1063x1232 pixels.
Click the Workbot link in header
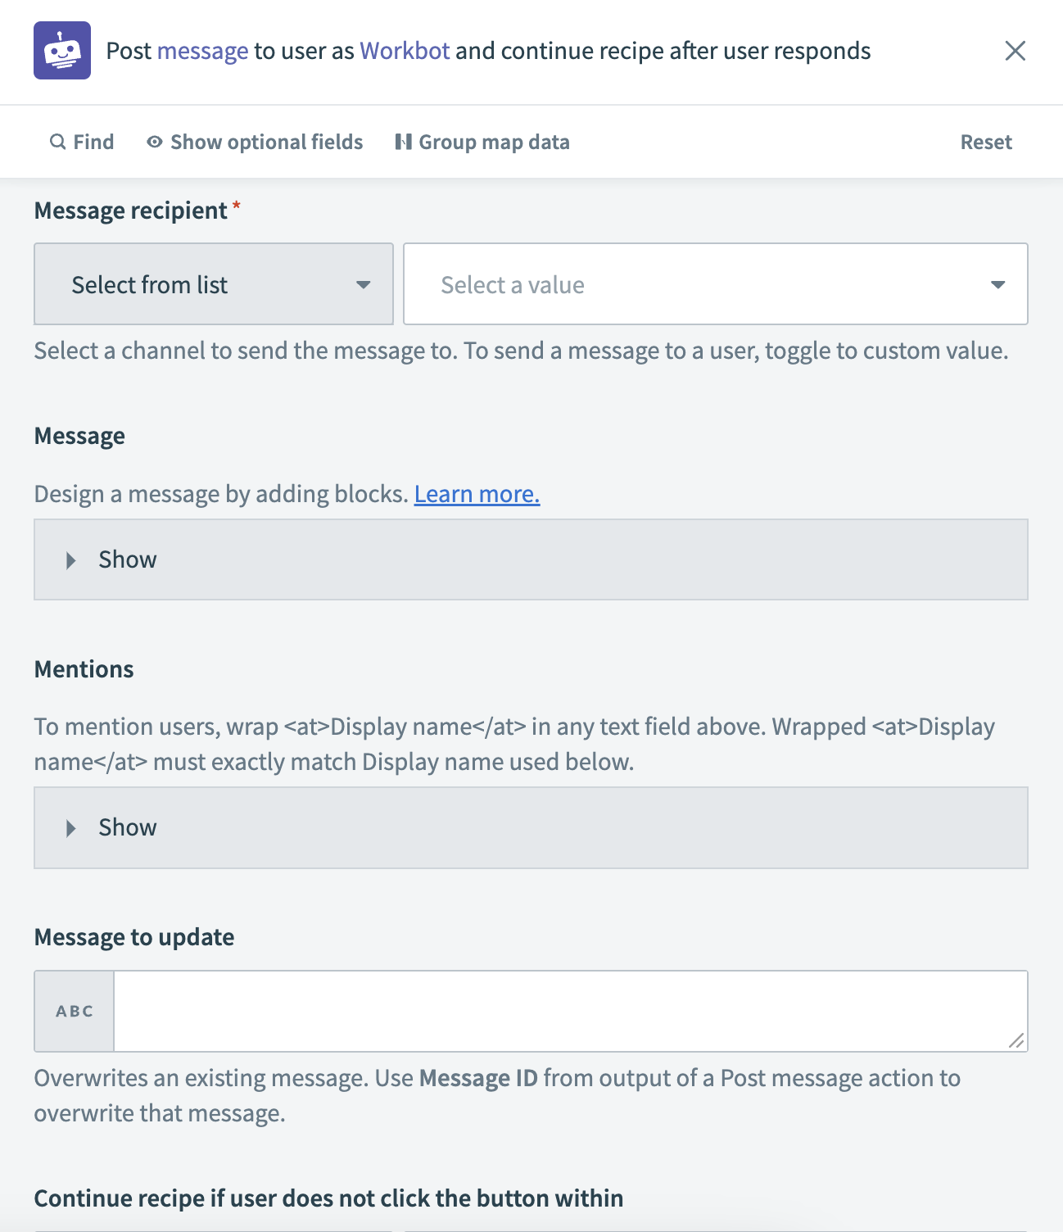405,51
